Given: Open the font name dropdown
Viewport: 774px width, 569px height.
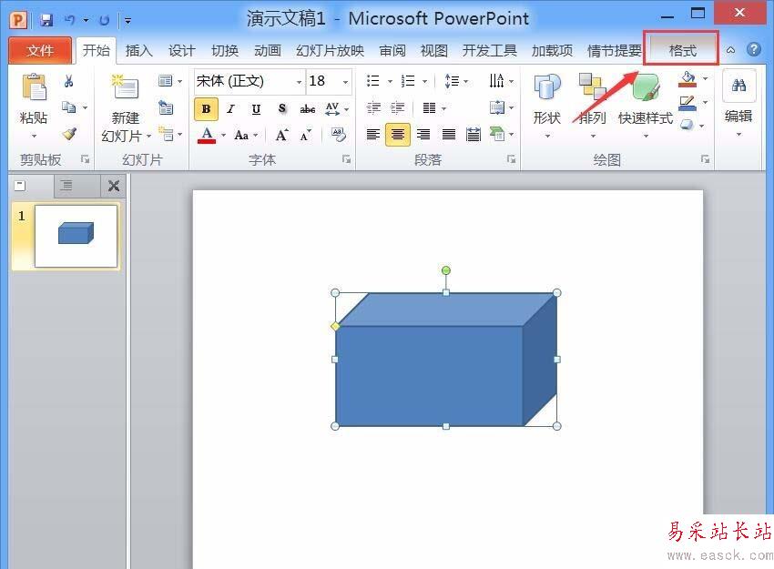Looking at the screenshot, I should click(x=300, y=81).
